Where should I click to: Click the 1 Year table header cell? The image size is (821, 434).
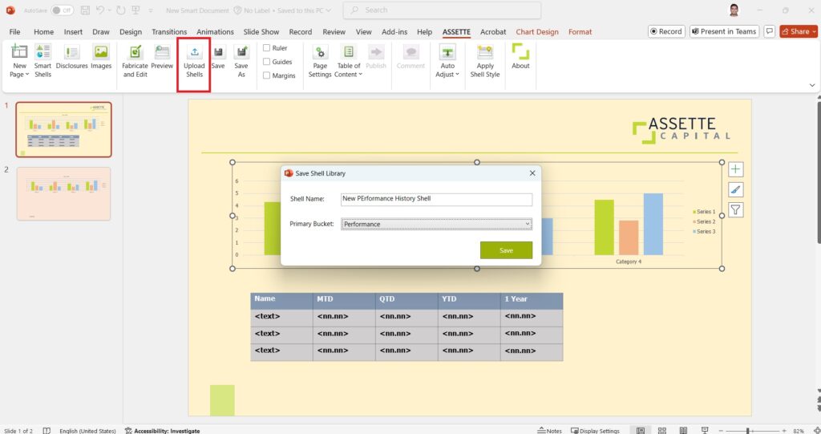pos(532,299)
